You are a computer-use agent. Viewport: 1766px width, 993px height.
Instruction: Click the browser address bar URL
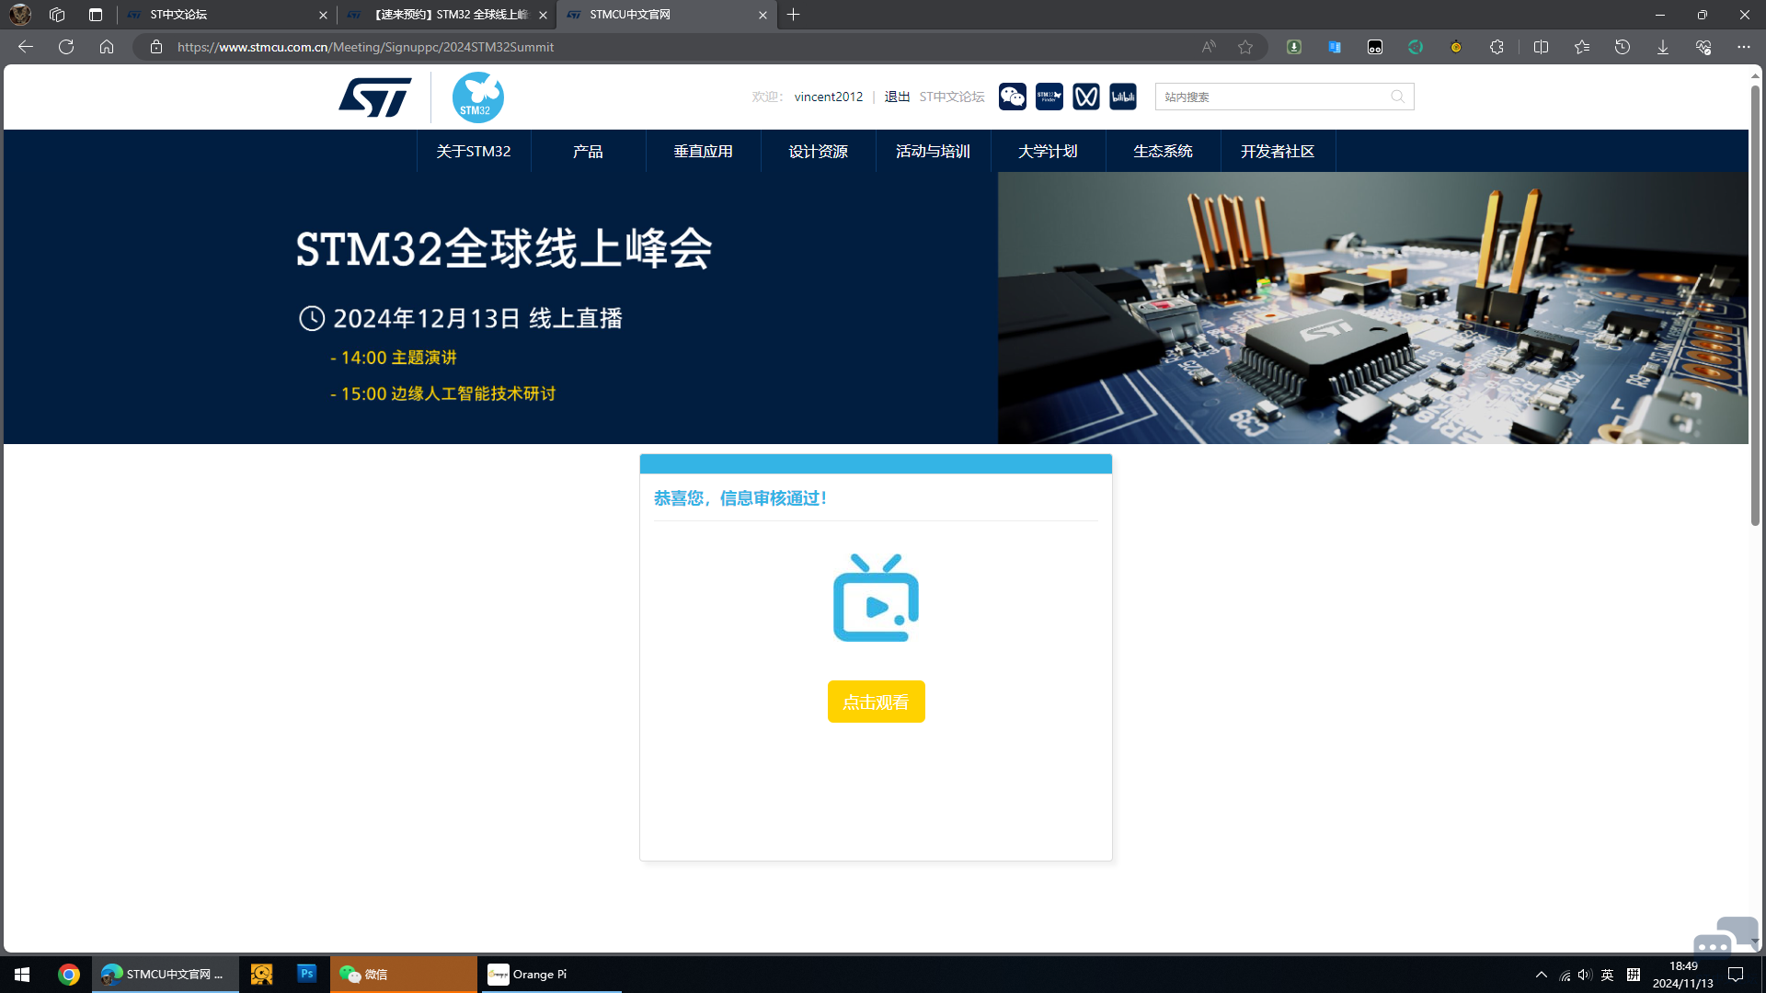coord(365,47)
